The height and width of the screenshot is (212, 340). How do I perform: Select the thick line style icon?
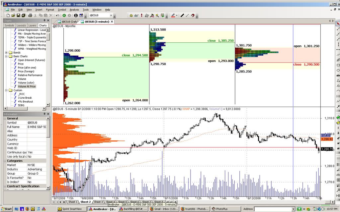pyautogui.click(x=182, y=15)
